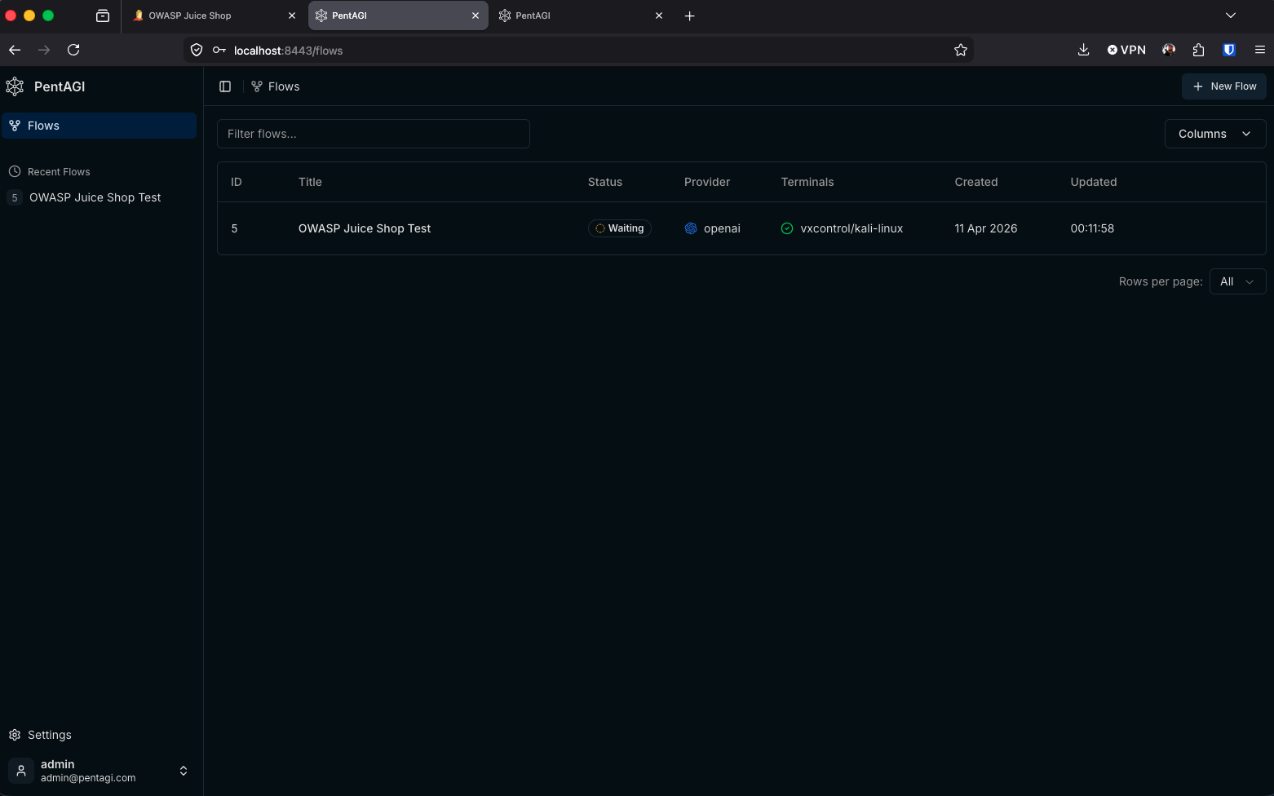Screen dimensions: 1274x796
Task: Sort by the Title column header
Action: [x=310, y=182]
